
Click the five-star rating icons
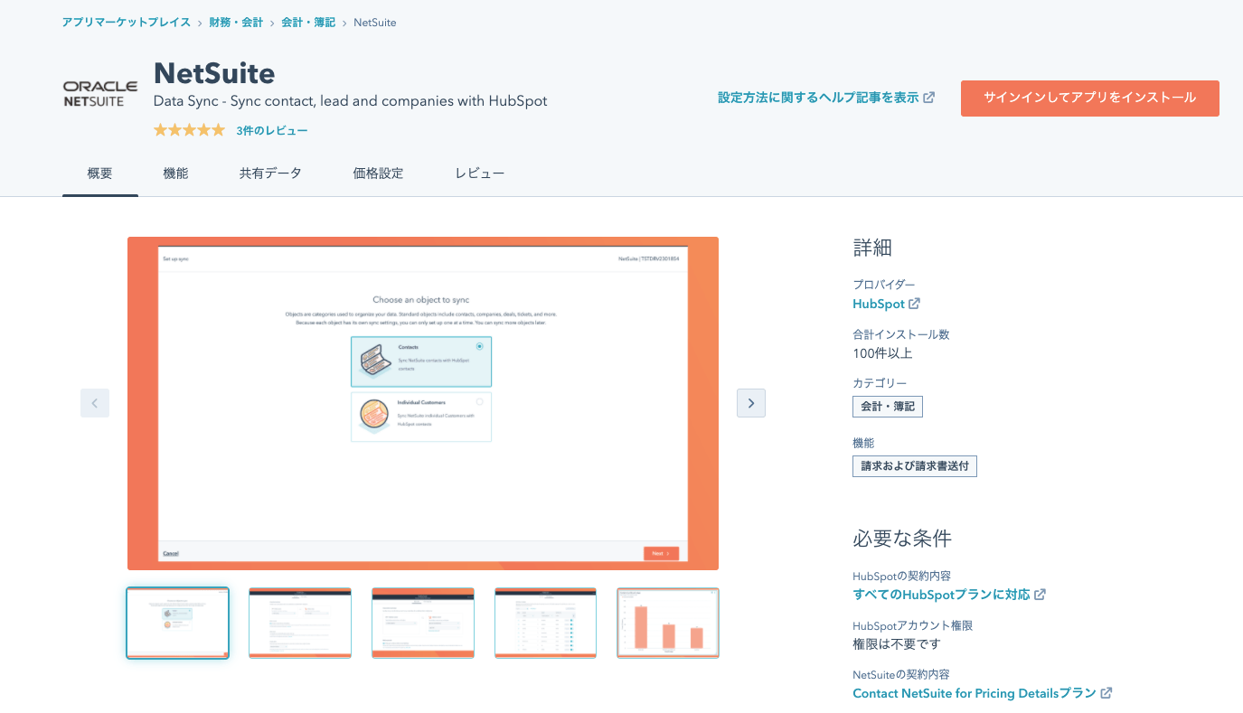[189, 130]
